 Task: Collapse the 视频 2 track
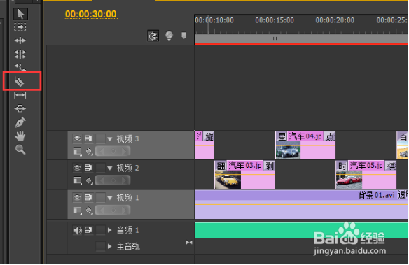(x=110, y=169)
